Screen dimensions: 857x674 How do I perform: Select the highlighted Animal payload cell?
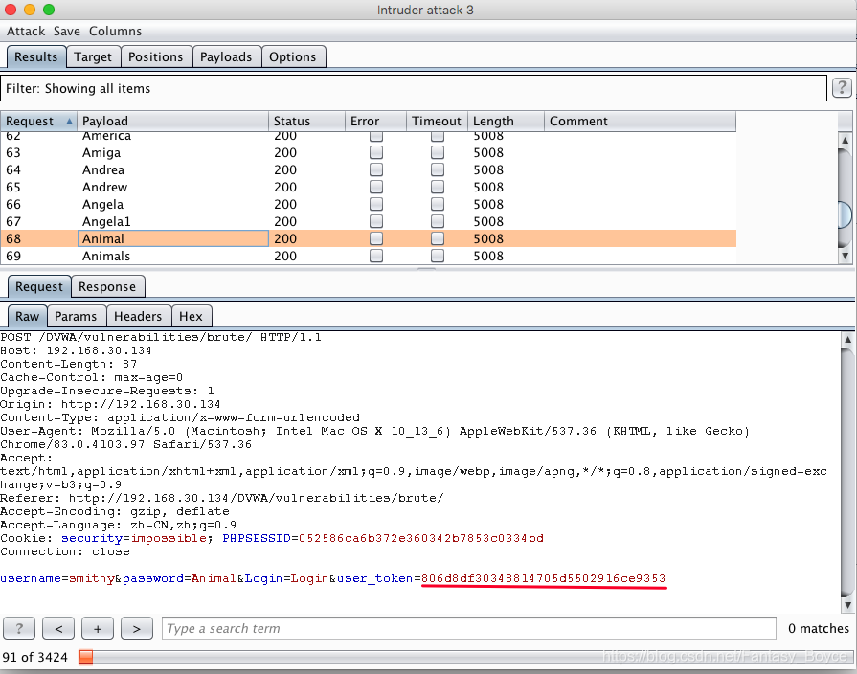click(172, 238)
